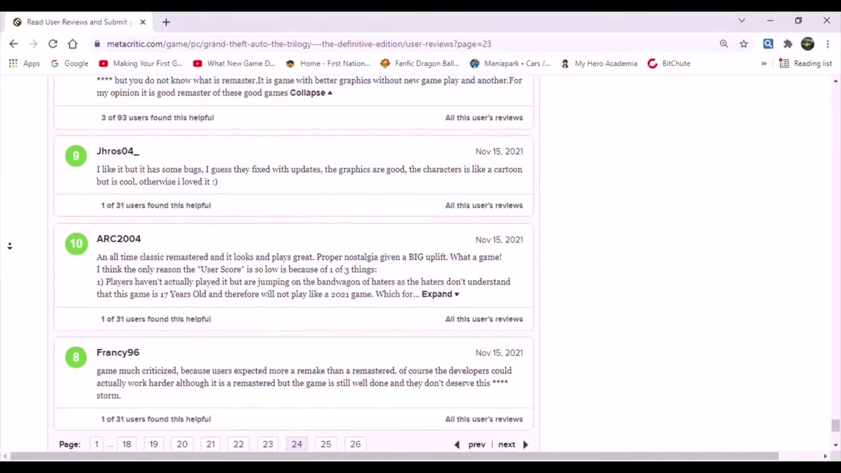Go to review page 25

coord(326,445)
